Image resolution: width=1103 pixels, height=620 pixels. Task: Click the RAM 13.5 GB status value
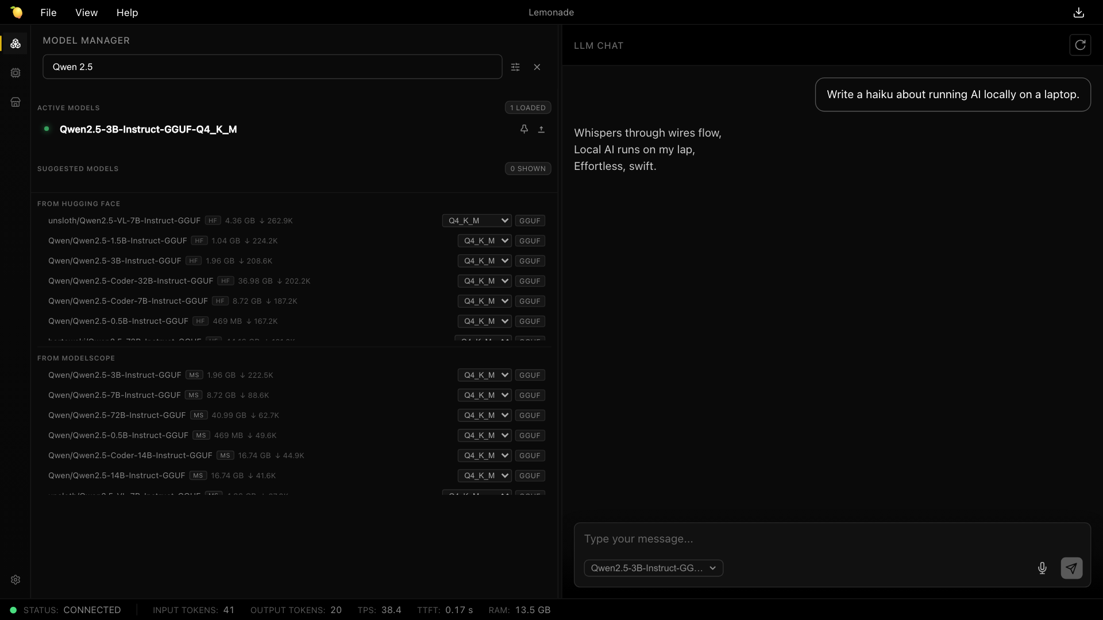[519, 610]
